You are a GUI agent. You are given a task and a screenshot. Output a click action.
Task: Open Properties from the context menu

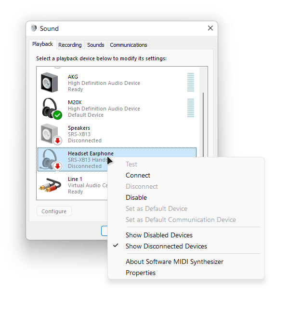141,273
